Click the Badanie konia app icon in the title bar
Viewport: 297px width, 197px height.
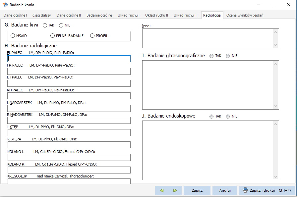(x=5, y=5)
